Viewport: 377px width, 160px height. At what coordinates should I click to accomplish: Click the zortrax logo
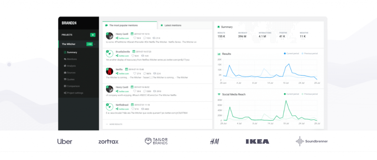point(109,142)
